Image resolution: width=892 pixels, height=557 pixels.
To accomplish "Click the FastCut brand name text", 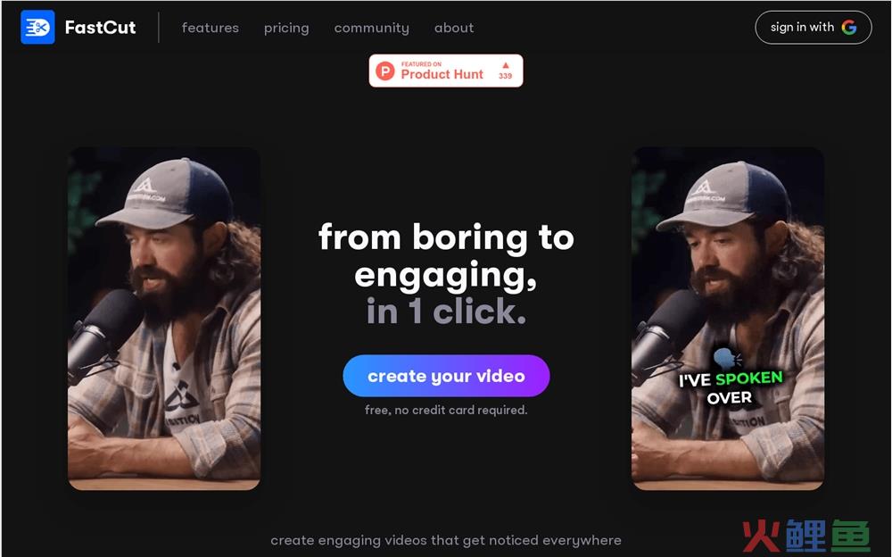I will [100, 28].
